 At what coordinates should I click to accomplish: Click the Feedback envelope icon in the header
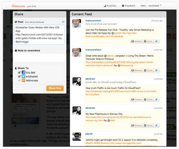tap(123, 6)
